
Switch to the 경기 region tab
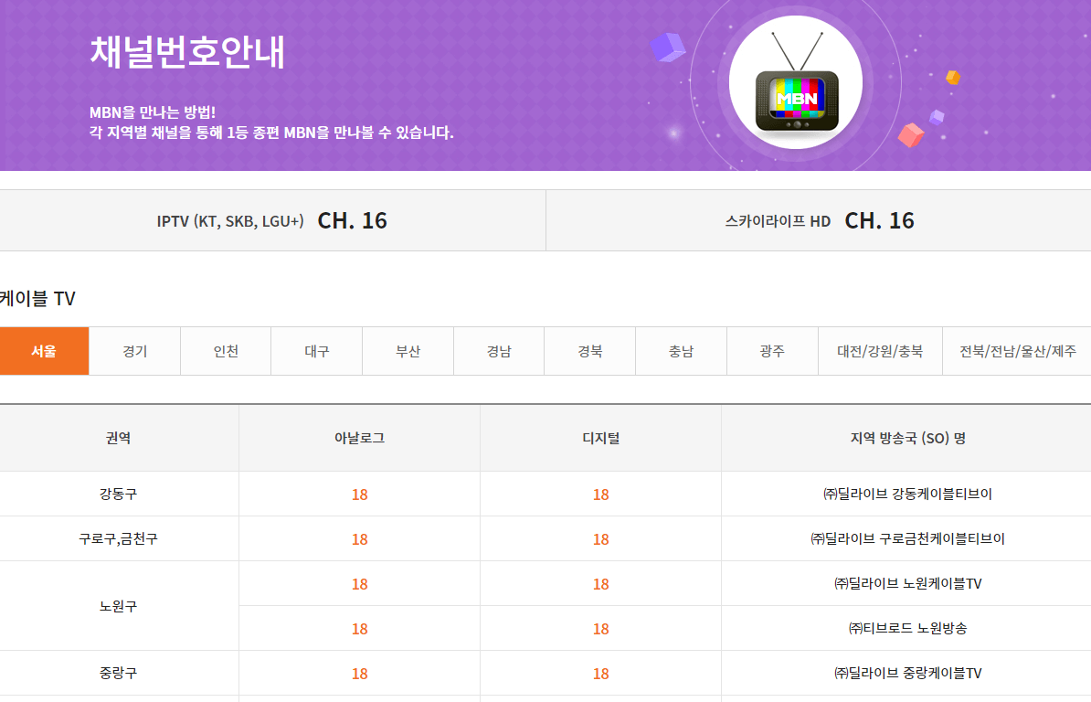point(134,350)
